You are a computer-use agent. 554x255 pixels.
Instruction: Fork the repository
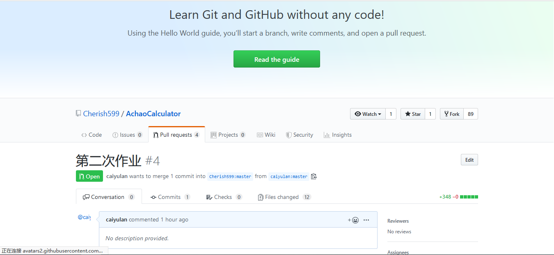(451, 114)
